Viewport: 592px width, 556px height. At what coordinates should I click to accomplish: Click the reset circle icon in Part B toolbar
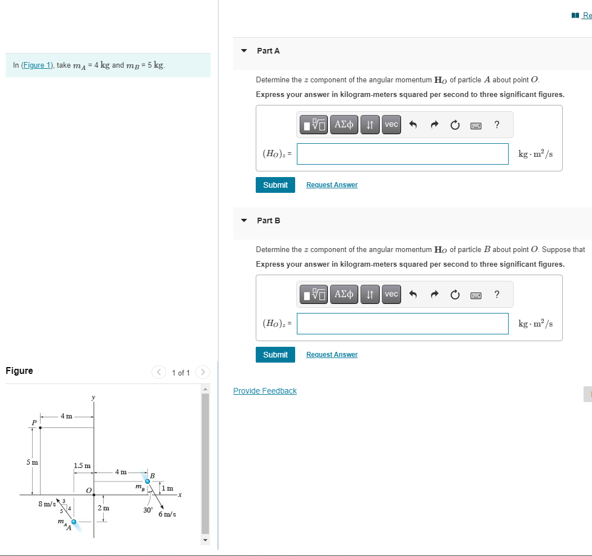pos(455,294)
